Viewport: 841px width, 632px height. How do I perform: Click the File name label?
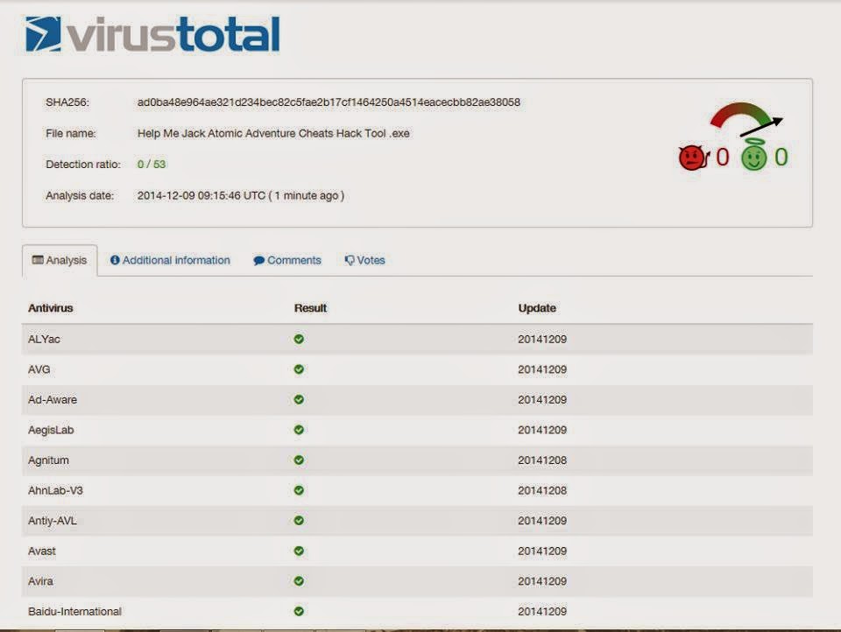[x=71, y=133]
